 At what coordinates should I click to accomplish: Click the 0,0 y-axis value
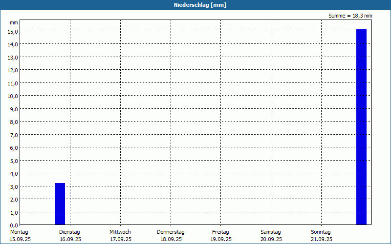click(x=14, y=225)
